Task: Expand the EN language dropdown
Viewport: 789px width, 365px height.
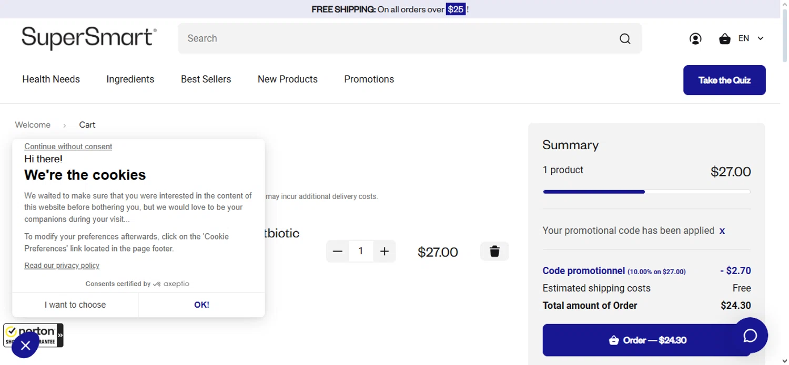Action: click(751, 38)
